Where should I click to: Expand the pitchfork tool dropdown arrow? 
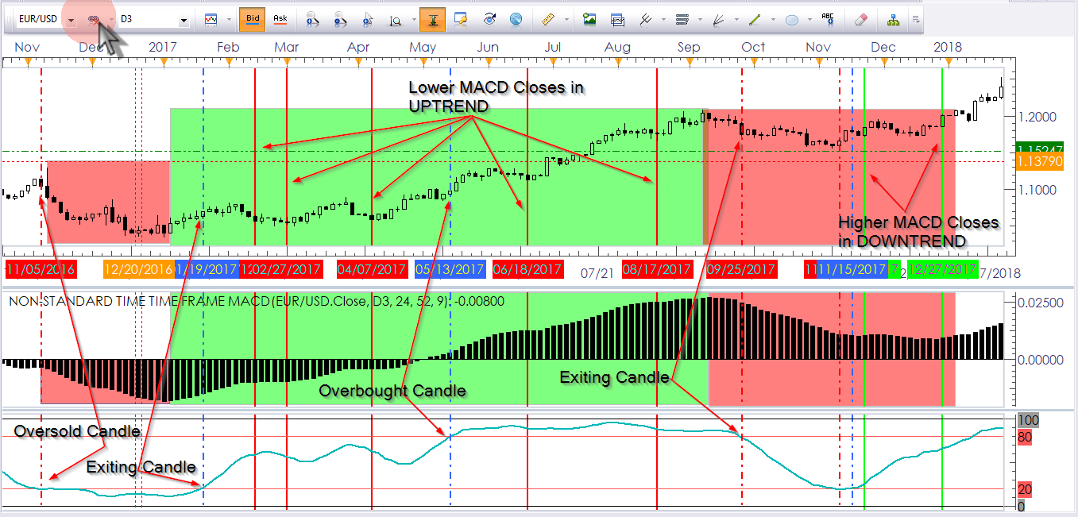coord(663,19)
